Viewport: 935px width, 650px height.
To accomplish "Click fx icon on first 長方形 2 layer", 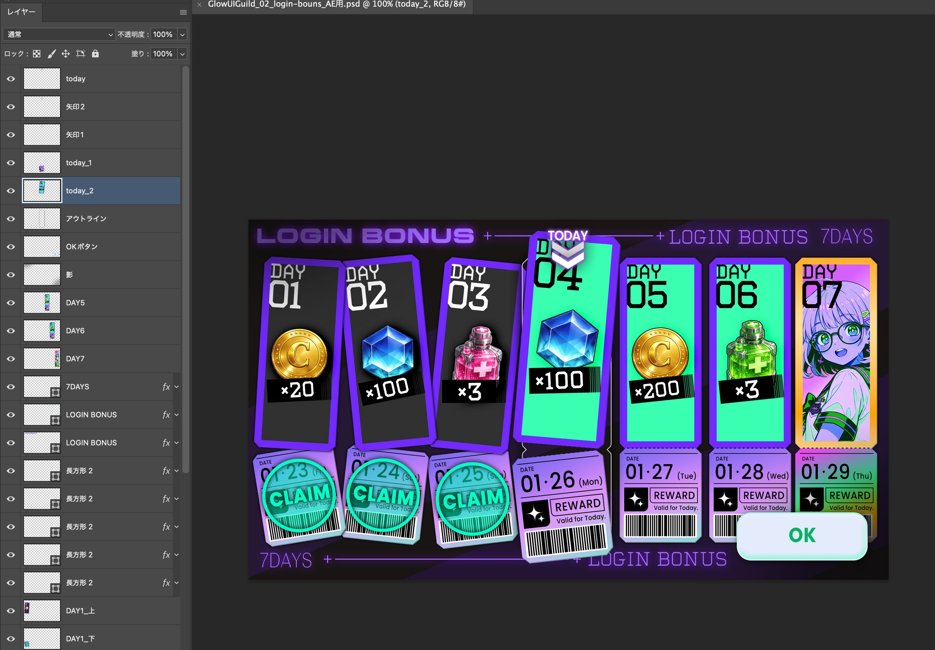I will (x=166, y=471).
